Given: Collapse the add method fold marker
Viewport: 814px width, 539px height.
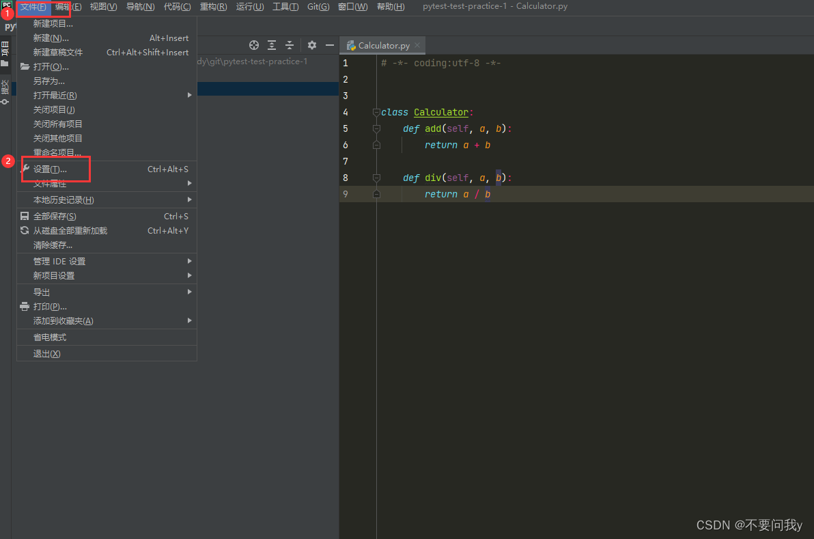Looking at the screenshot, I should click(376, 128).
